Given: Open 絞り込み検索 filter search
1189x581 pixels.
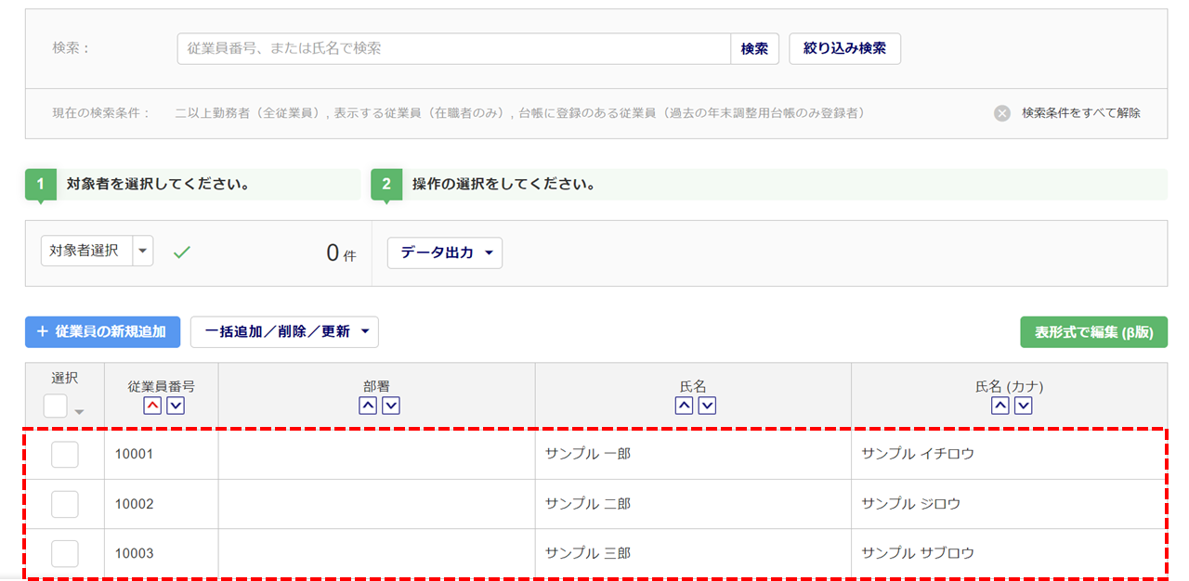Looking at the screenshot, I should (844, 49).
